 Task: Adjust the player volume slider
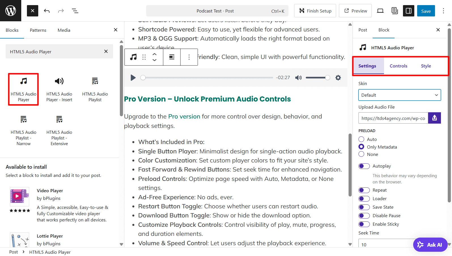tap(318, 77)
